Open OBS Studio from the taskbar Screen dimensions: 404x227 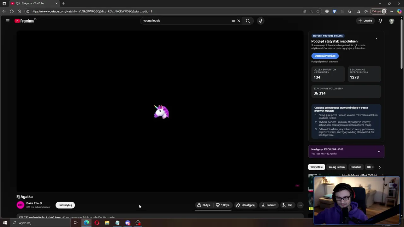[138, 223]
